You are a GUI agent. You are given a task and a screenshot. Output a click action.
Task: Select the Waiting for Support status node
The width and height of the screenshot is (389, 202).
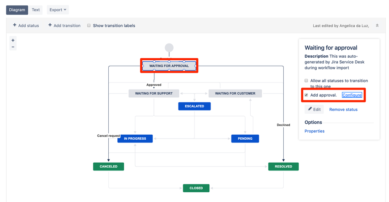[154, 93]
